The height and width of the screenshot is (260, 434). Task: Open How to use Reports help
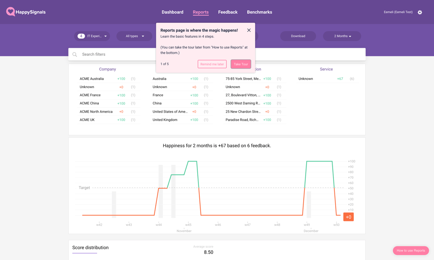[x=410, y=250]
